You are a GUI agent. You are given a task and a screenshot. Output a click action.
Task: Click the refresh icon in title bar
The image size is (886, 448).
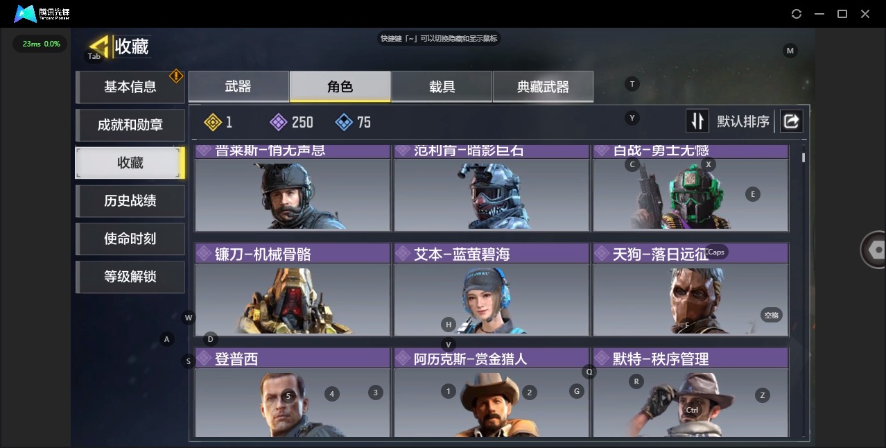pyautogui.click(x=797, y=14)
